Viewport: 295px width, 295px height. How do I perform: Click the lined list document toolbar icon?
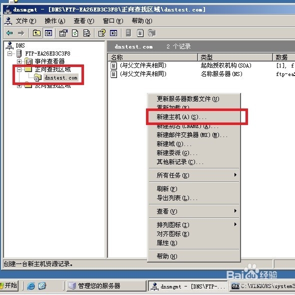click(x=140, y=33)
